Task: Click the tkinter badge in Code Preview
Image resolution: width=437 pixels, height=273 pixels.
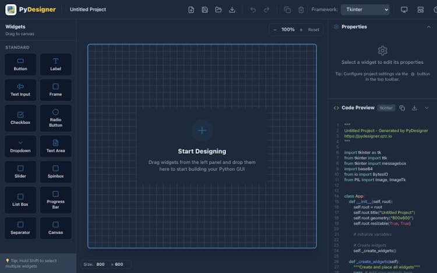Action: [386, 108]
